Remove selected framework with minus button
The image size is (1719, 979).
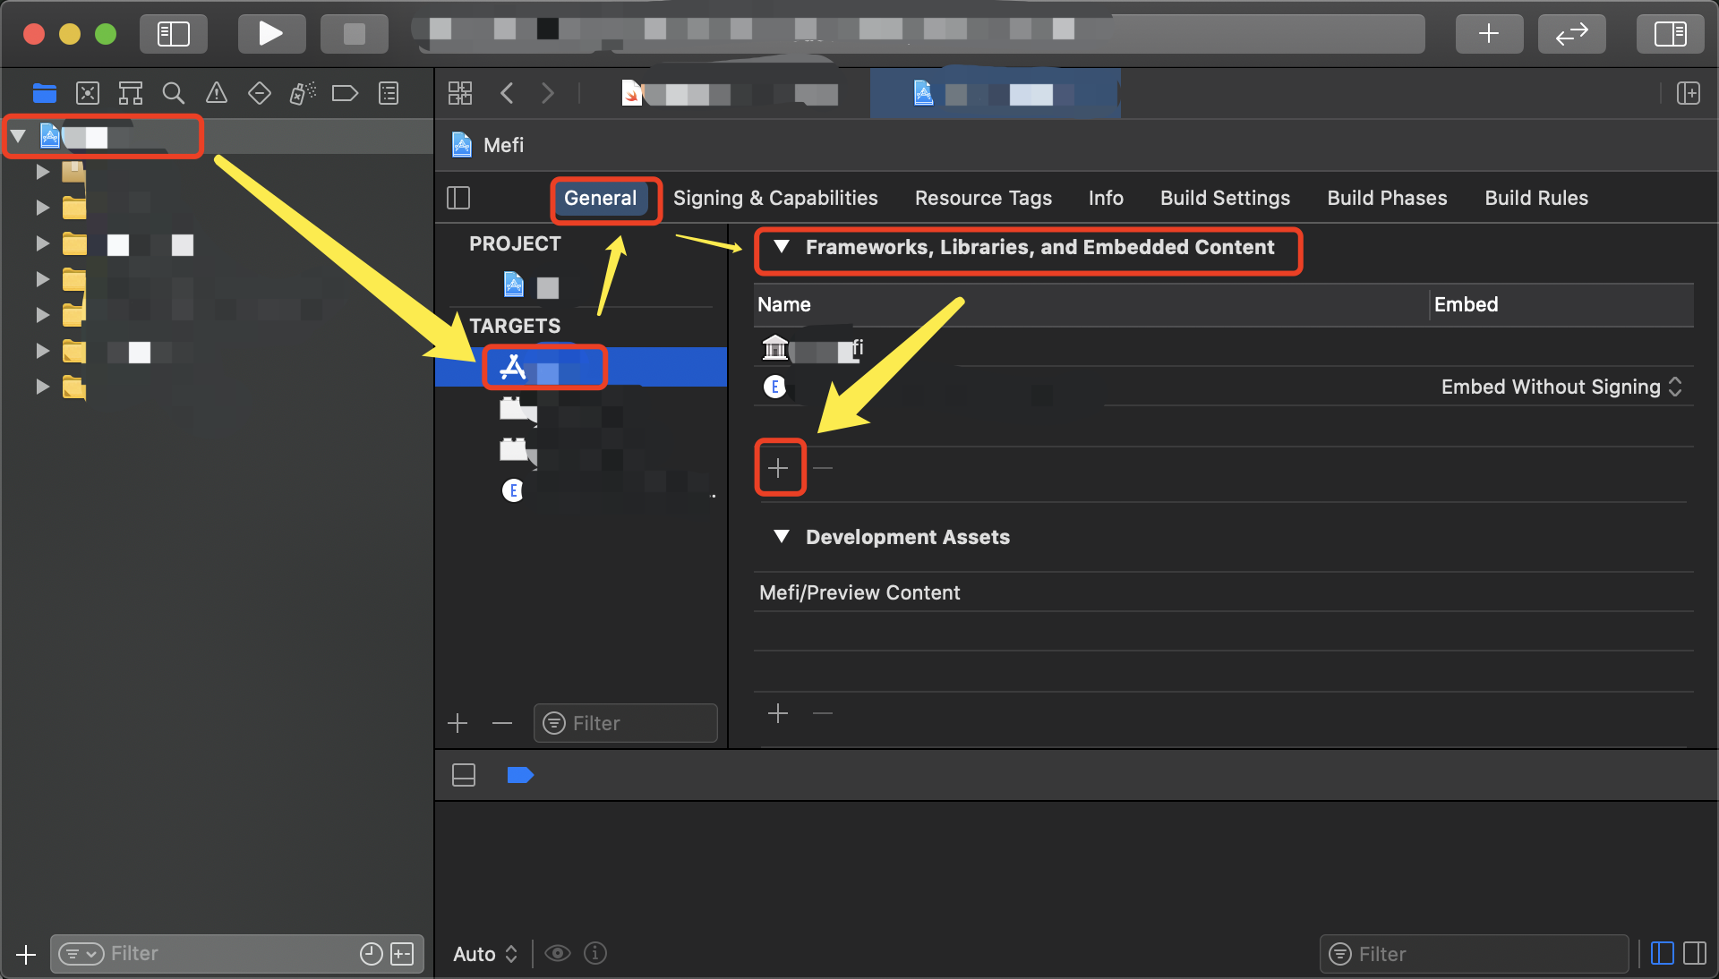click(x=823, y=468)
